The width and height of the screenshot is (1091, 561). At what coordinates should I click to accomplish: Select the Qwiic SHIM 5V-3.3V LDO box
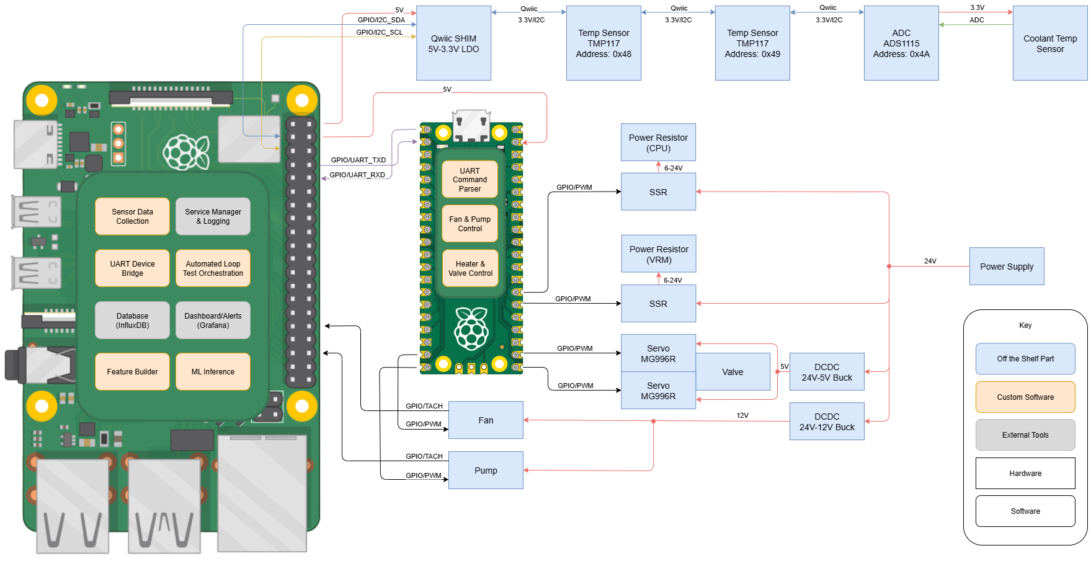[453, 43]
